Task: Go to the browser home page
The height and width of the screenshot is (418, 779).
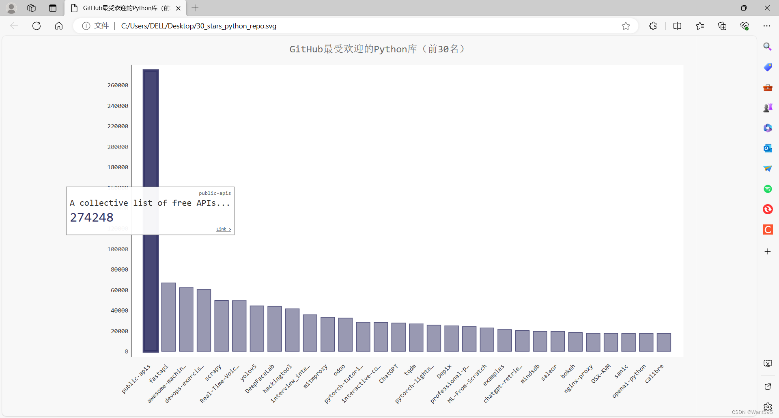Action: pyautogui.click(x=59, y=26)
